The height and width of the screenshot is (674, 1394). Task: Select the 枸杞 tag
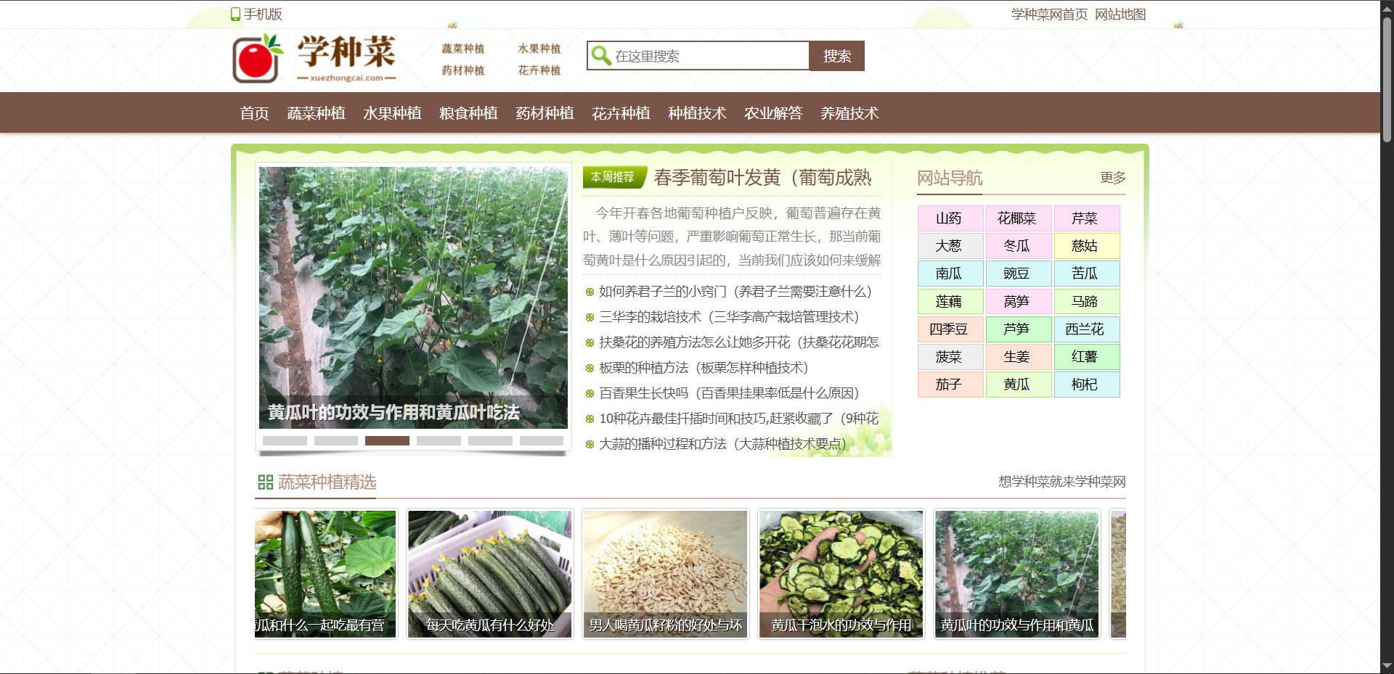[1087, 385]
